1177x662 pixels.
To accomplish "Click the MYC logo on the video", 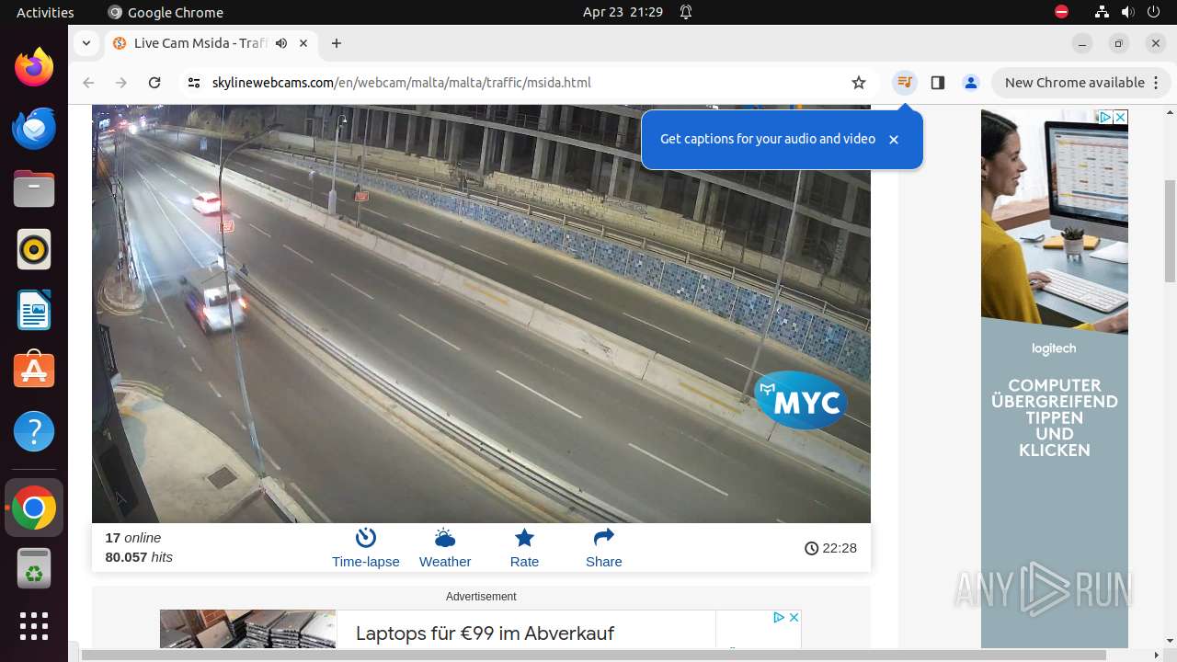I will click(802, 401).
